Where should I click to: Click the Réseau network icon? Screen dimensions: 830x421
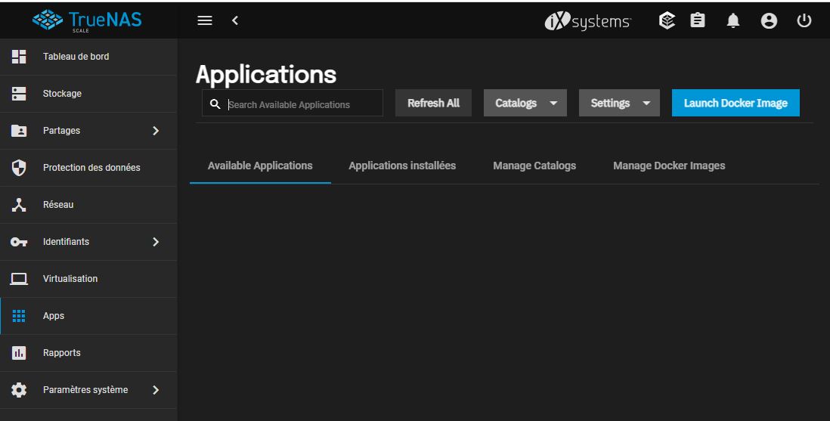19,205
